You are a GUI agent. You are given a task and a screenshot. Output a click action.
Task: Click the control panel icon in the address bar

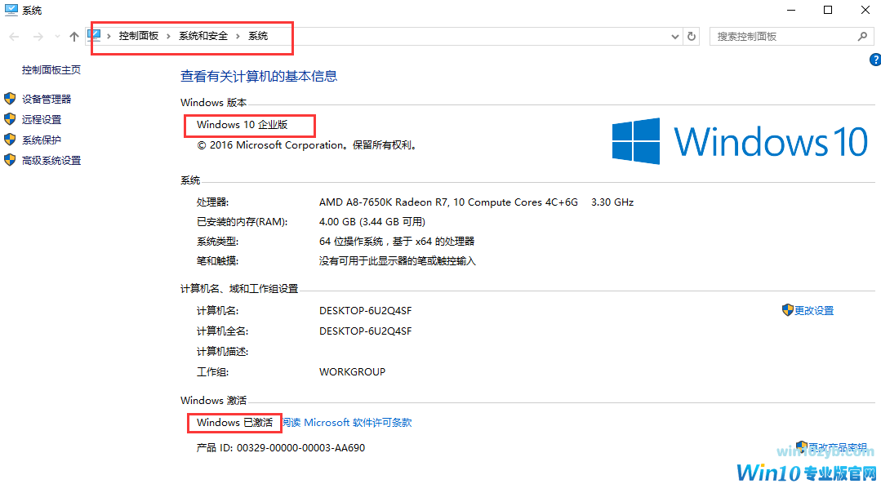click(94, 36)
